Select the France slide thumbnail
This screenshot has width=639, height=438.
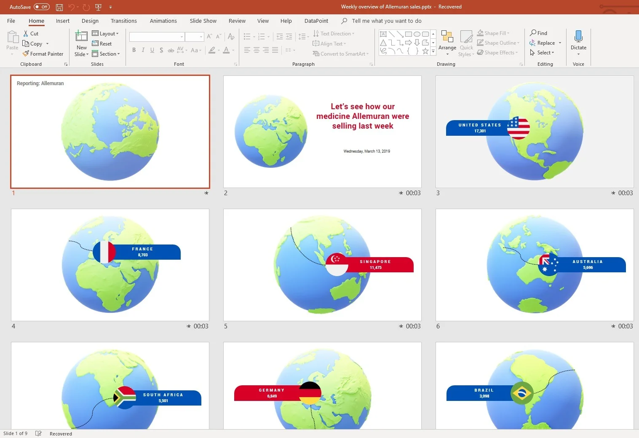click(110, 265)
